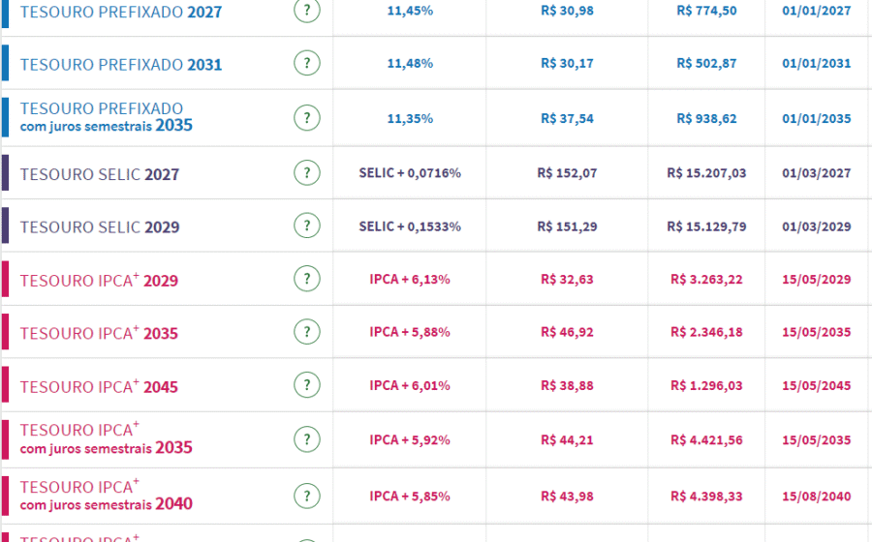Image resolution: width=872 pixels, height=542 pixels.
Task: Select the SELIC + 0,0716% rate
Action: coord(410,173)
